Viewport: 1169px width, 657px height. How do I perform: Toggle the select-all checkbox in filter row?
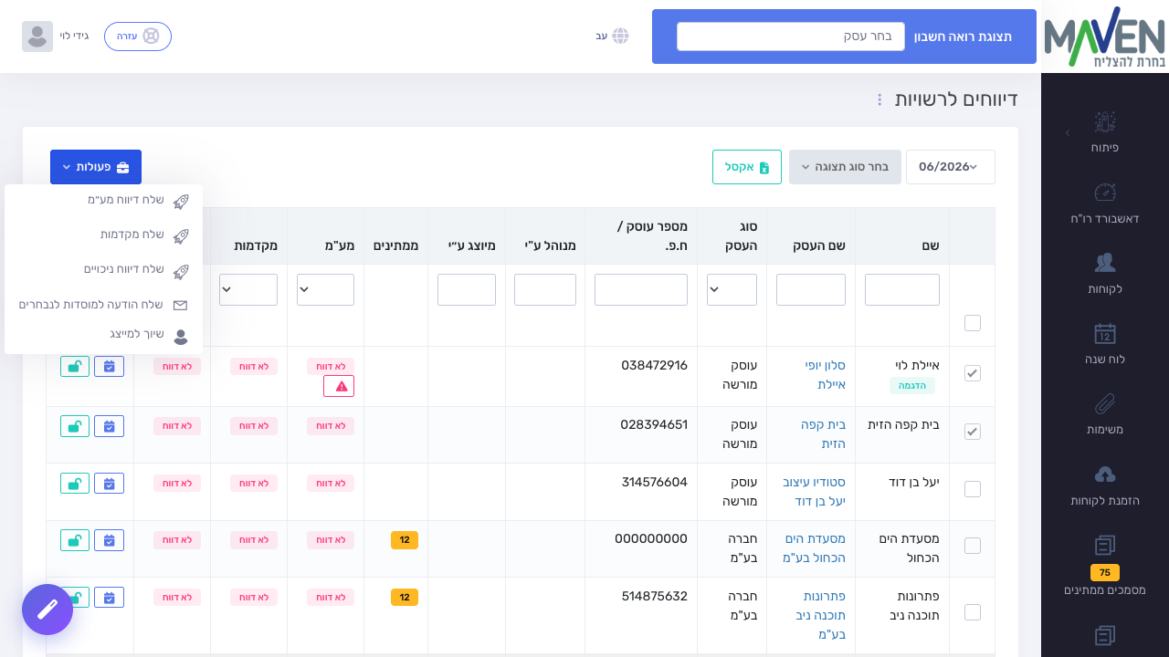click(973, 323)
